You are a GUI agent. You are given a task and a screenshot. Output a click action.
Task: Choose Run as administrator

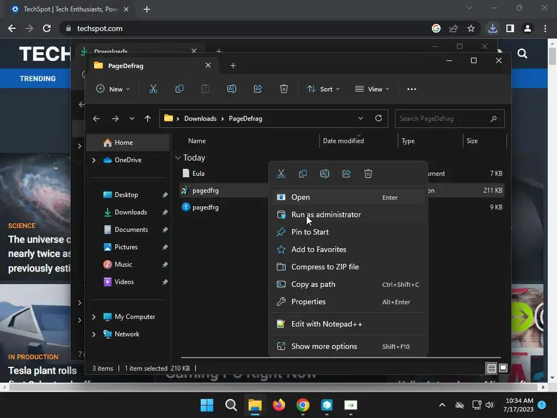(x=348, y=214)
